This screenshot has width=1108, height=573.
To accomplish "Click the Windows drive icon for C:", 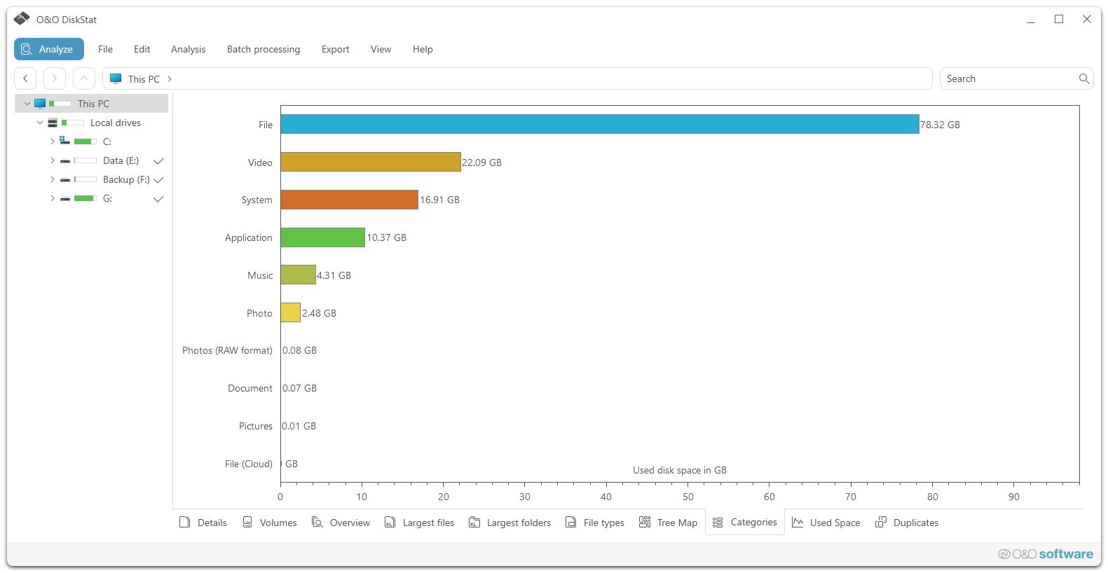I will 64,141.
